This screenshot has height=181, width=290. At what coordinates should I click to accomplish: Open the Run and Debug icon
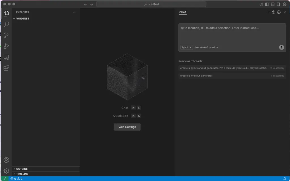[x=6, y=46]
